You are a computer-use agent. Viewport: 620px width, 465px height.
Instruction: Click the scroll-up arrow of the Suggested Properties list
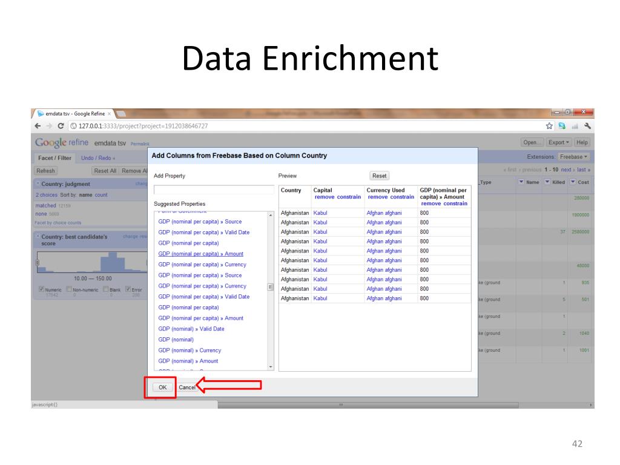pos(271,215)
